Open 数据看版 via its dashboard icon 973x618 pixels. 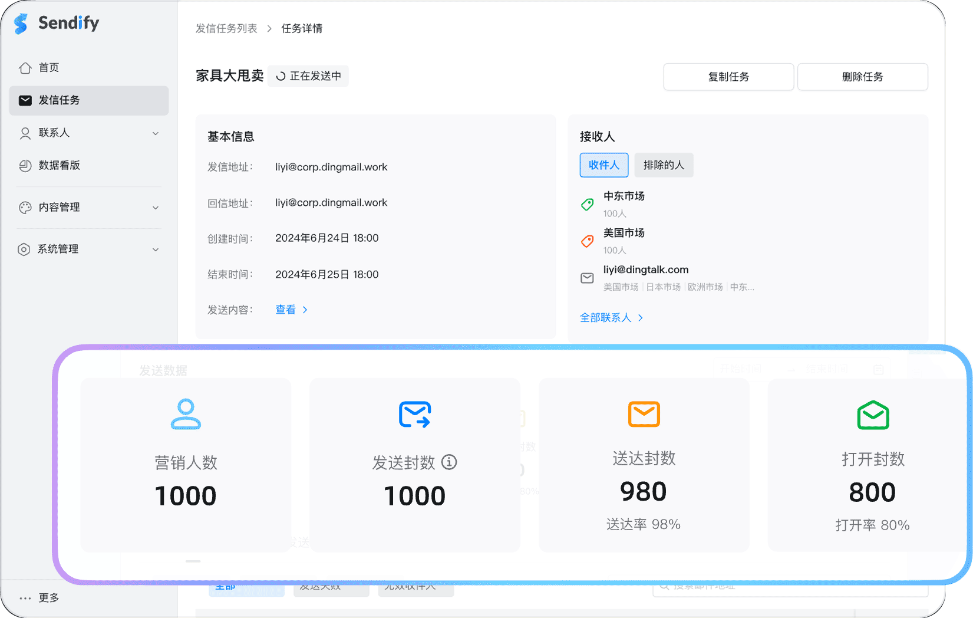(x=25, y=166)
